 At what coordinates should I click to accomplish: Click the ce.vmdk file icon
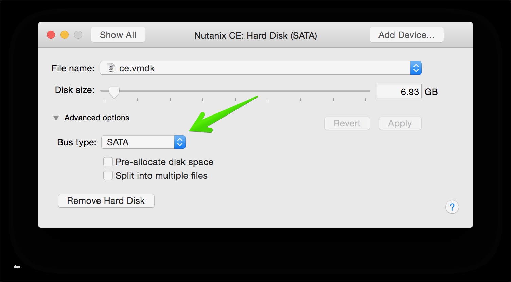[111, 68]
